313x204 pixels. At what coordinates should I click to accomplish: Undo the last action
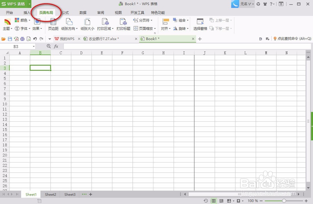click(35, 39)
